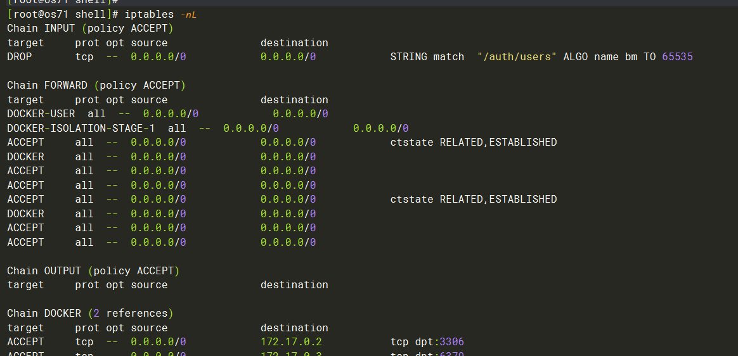Click the "/auth/users" match string
The width and height of the screenshot is (738, 356).
[x=517, y=57]
